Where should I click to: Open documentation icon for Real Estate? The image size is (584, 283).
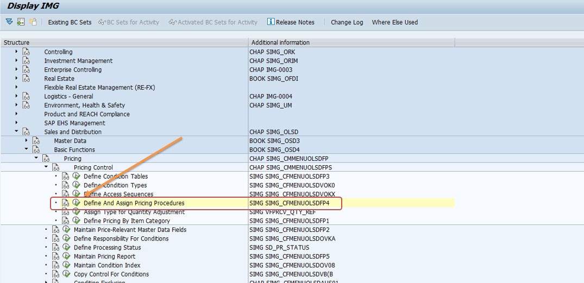click(x=26, y=79)
